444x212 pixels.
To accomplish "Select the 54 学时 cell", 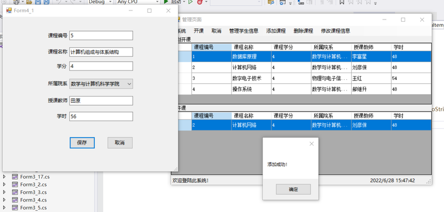I will coord(411,78).
